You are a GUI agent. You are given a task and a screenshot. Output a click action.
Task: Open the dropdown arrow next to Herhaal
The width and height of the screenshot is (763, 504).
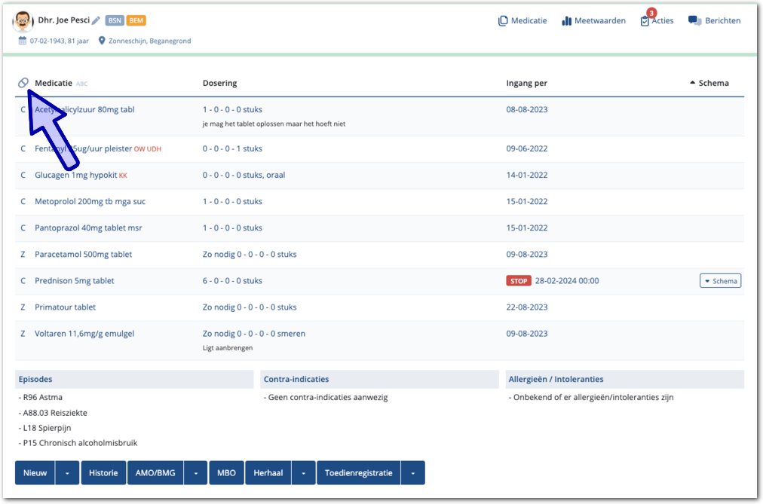point(302,473)
